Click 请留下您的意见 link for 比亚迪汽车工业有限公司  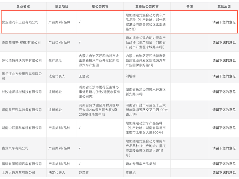click(x=224, y=22)
